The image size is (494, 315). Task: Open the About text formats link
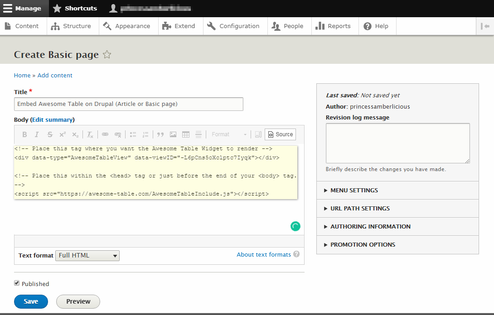tap(264, 255)
